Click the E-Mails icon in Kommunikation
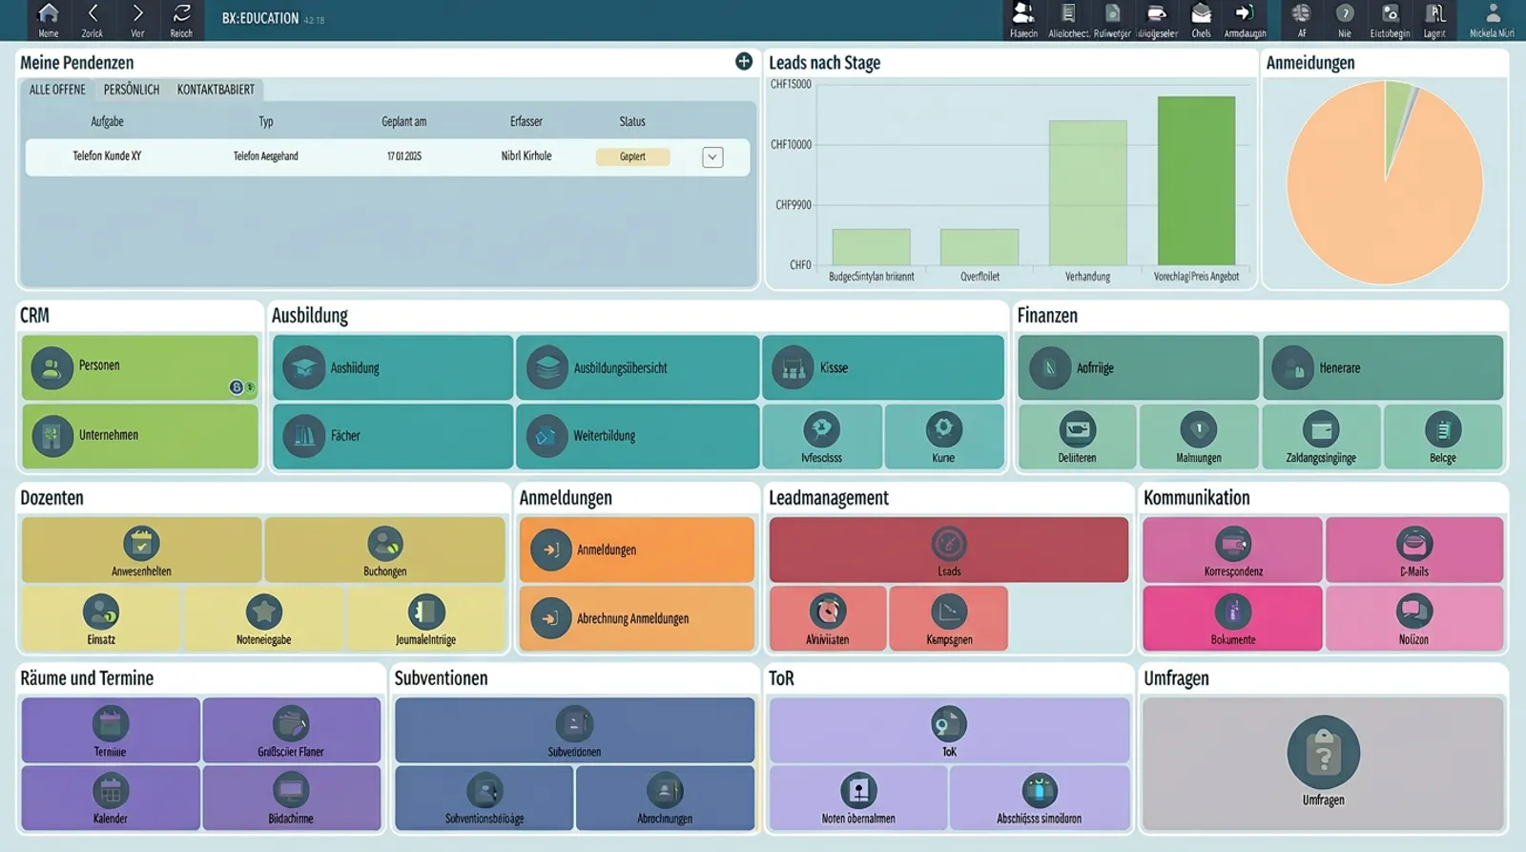This screenshot has height=852, width=1526. pyautogui.click(x=1414, y=544)
